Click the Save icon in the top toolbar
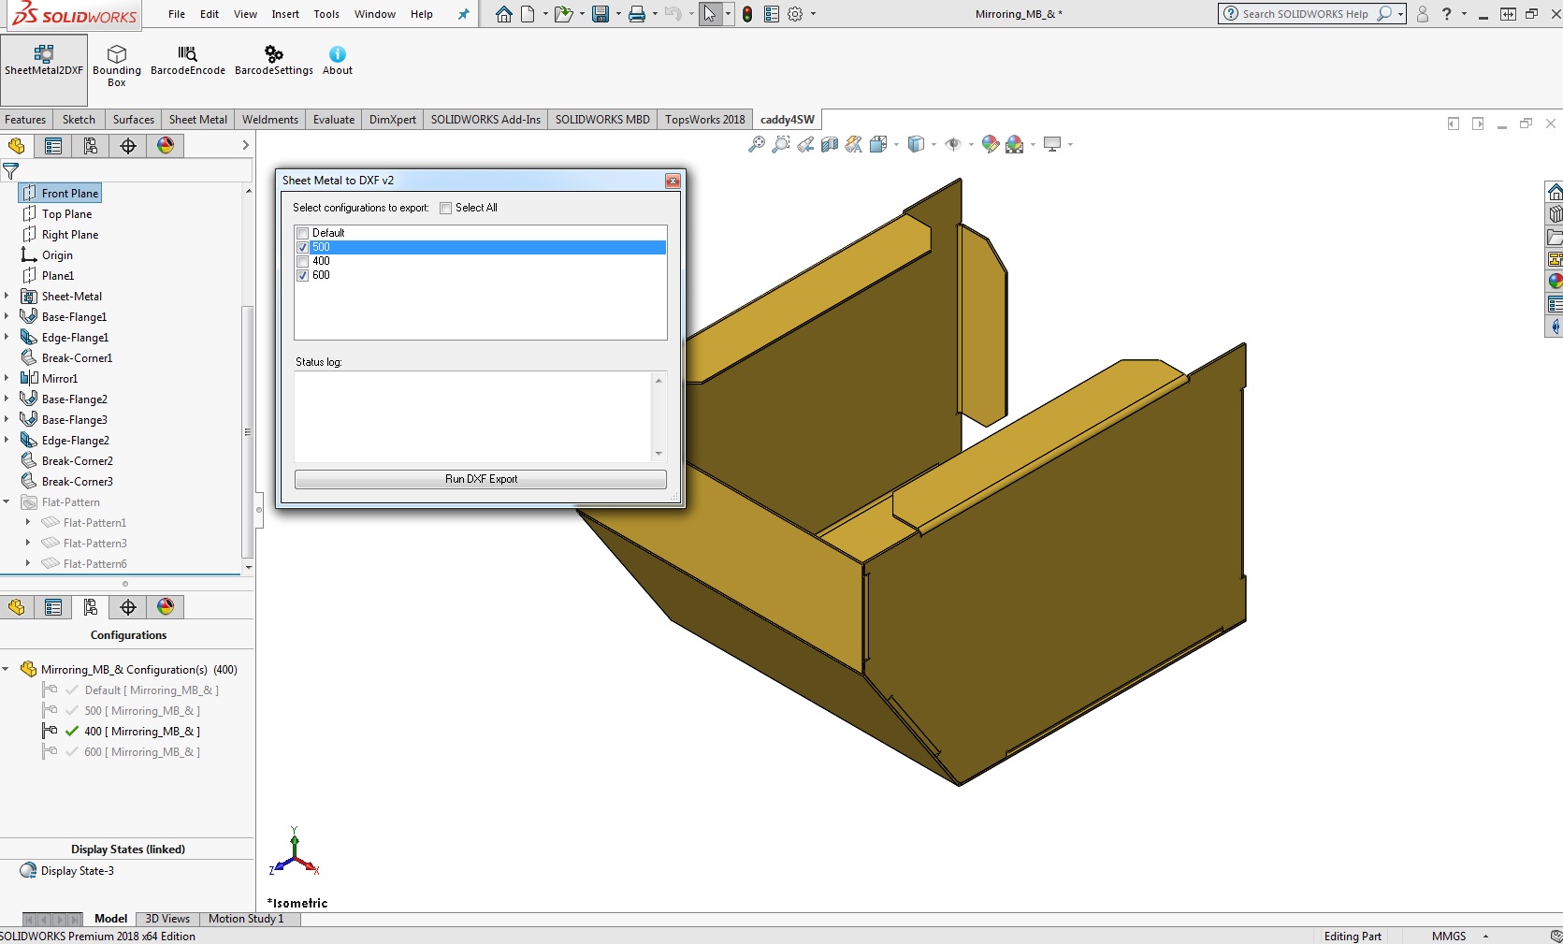 point(601,14)
